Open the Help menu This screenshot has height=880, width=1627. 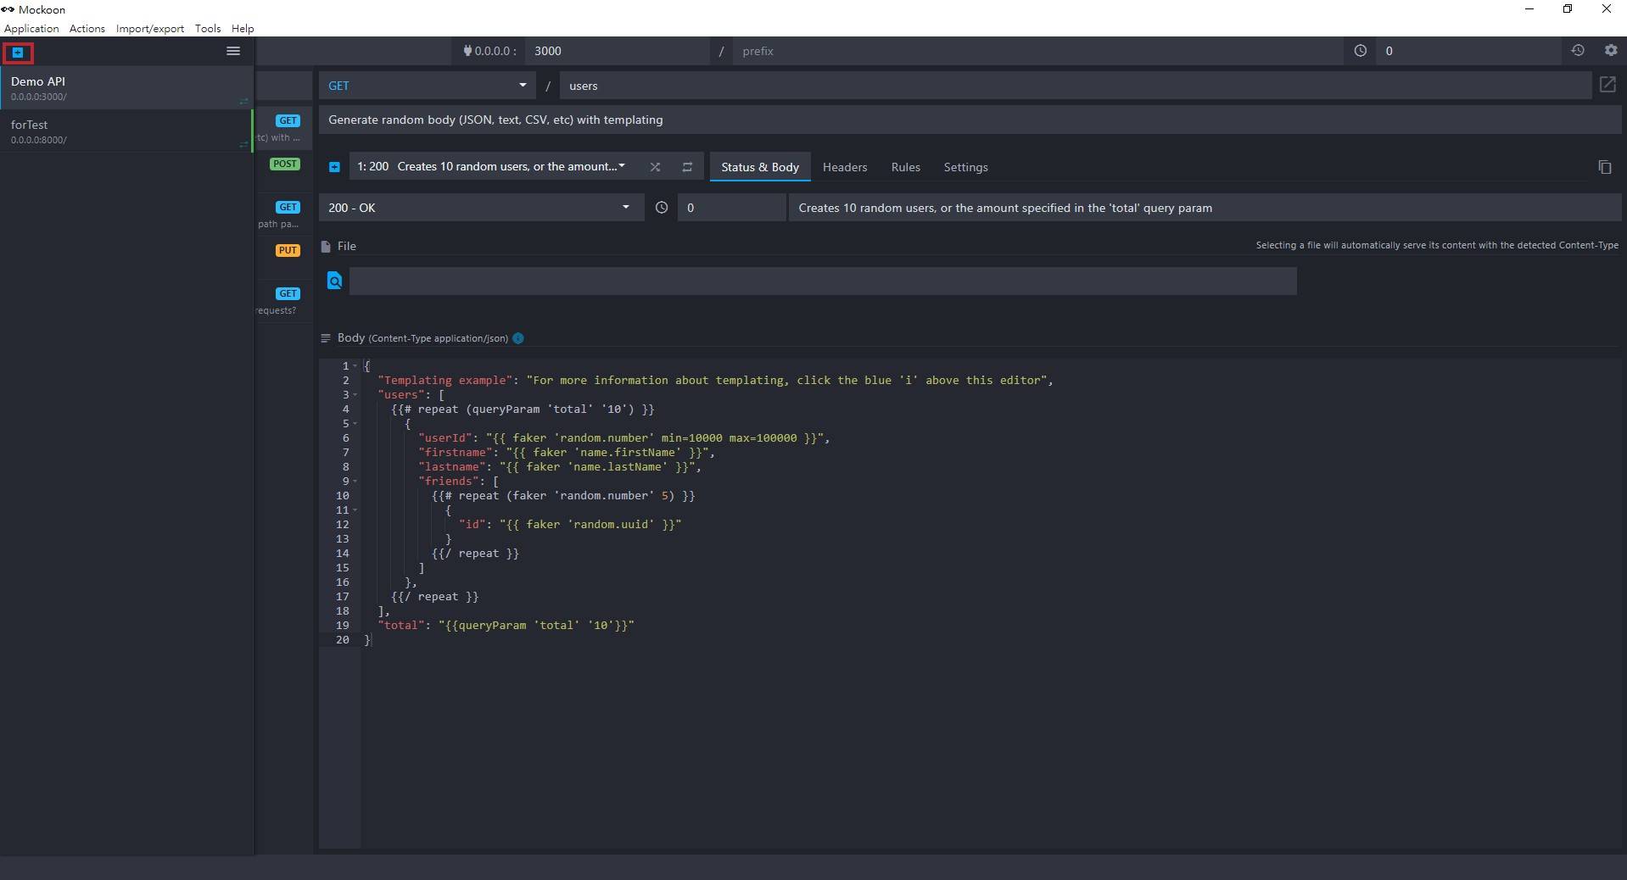tap(243, 28)
